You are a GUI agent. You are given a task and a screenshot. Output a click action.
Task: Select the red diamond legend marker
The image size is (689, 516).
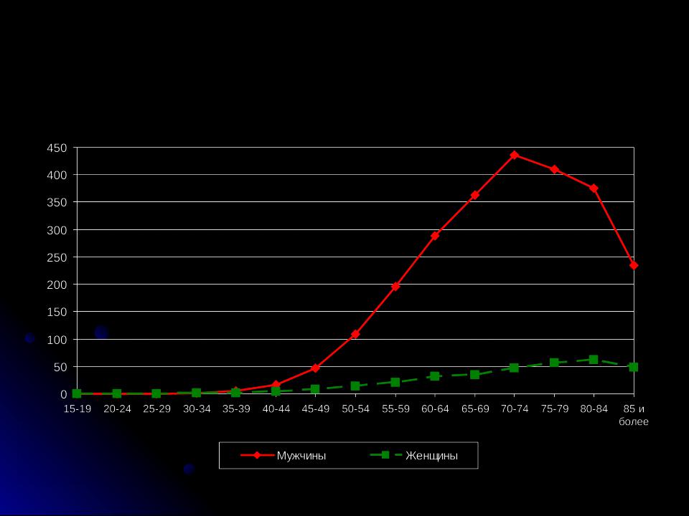tap(257, 456)
